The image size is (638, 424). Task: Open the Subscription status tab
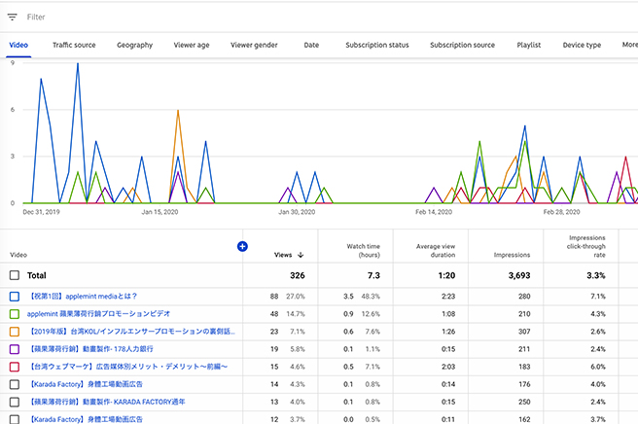377,45
